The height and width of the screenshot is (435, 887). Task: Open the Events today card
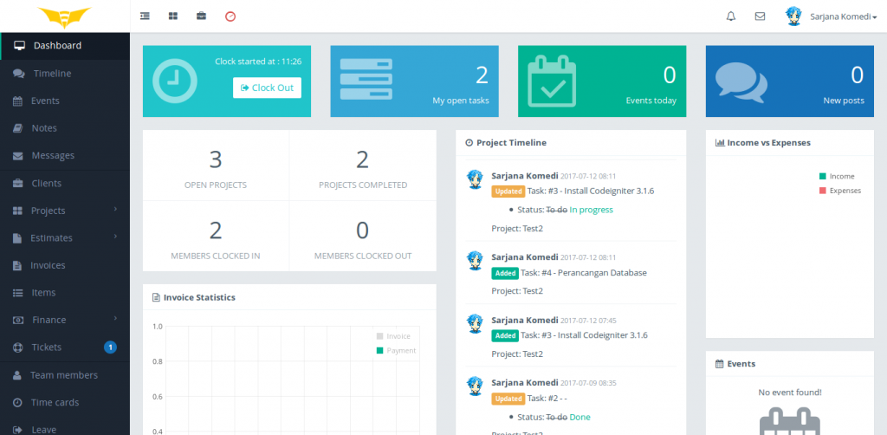pyautogui.click(x=602, y=81)
